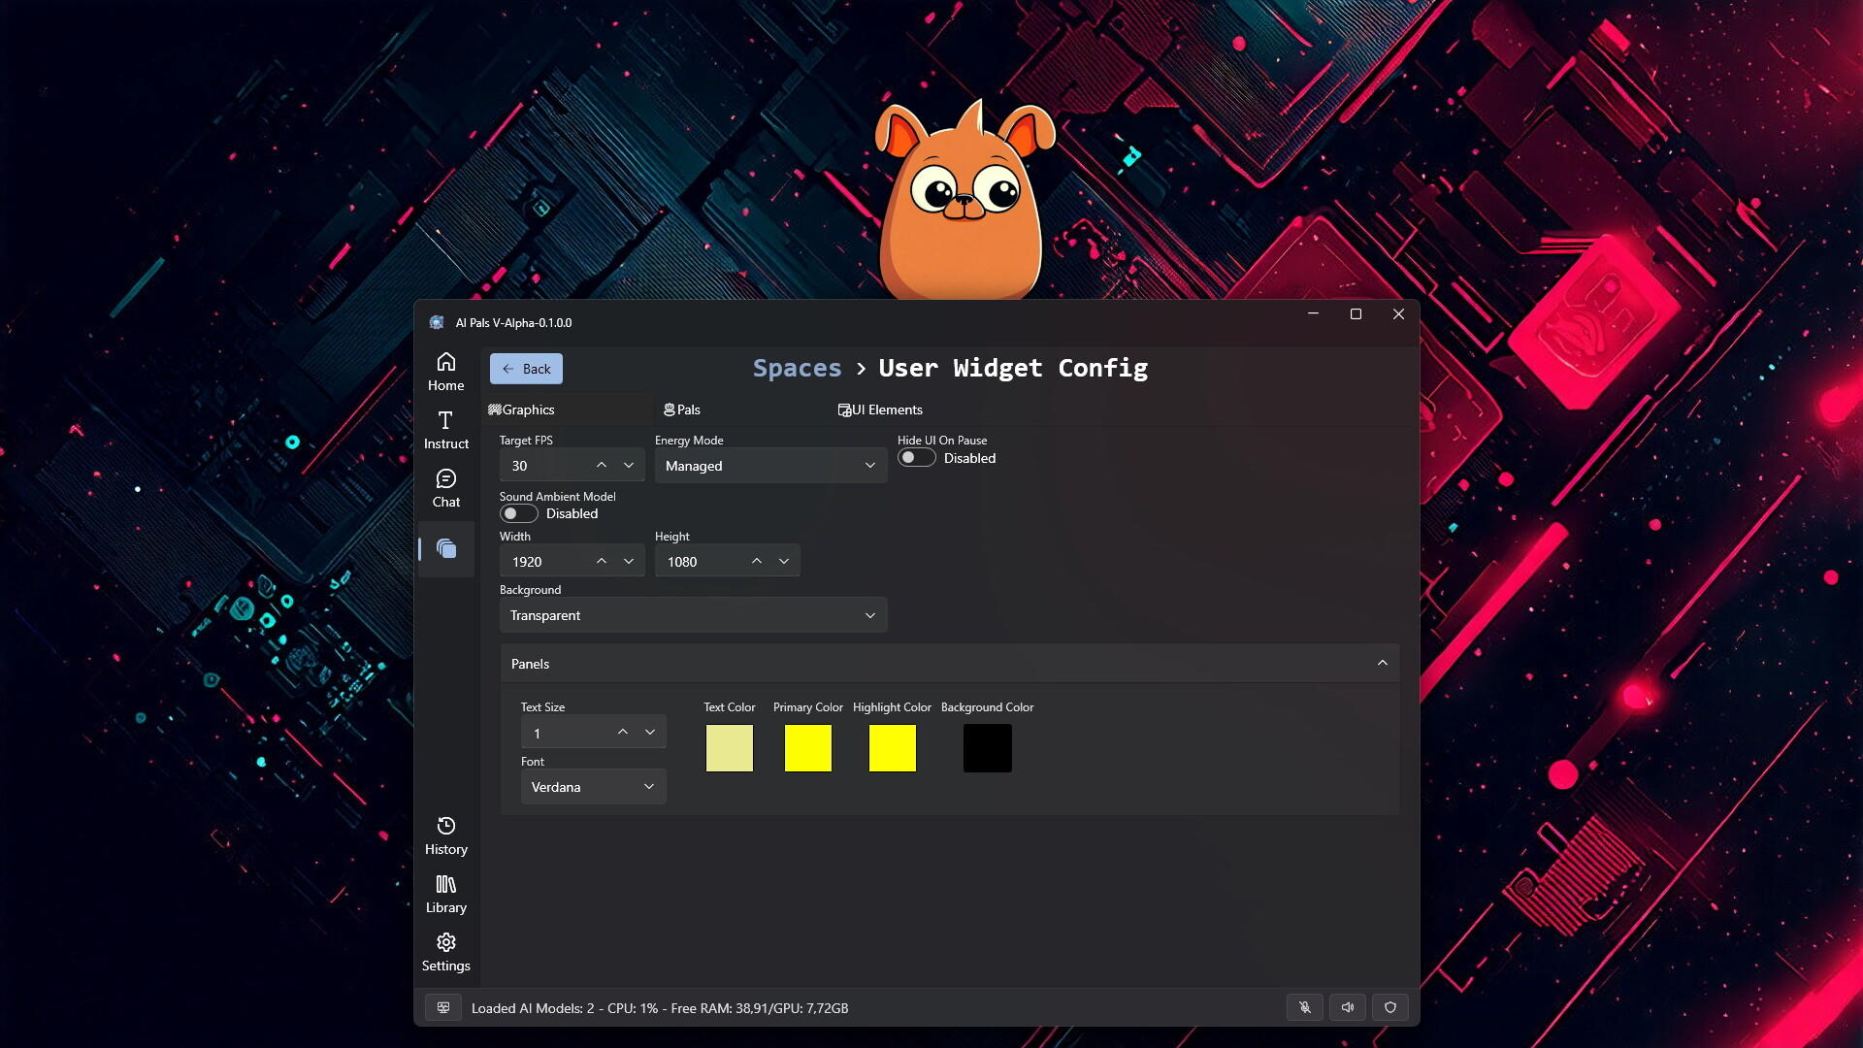
Task: Enable Hide UI On Pause
Action: (915, 457)
